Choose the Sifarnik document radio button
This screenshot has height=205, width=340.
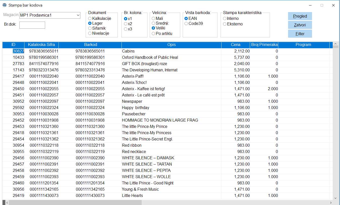[x=90, y=28]
